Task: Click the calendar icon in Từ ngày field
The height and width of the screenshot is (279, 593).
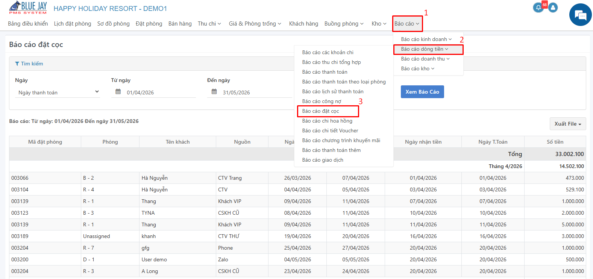Action: tap(118, 92)
